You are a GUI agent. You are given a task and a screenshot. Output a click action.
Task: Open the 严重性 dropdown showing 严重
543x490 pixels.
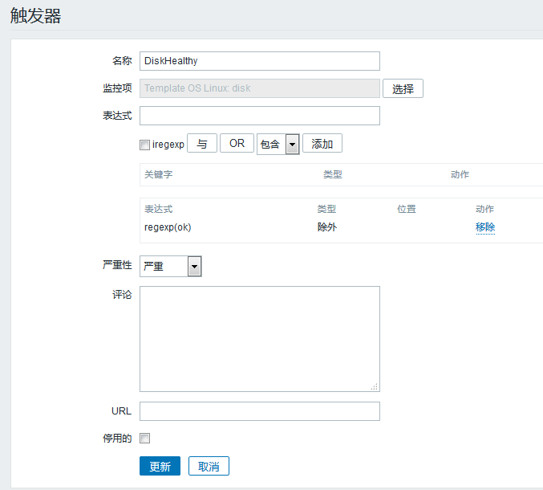(x=170, y=267)
